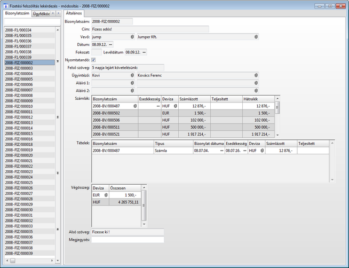Click the lookup icon beside Jumper Kft. name
The image size is (349, 268).
pos(256,37)
